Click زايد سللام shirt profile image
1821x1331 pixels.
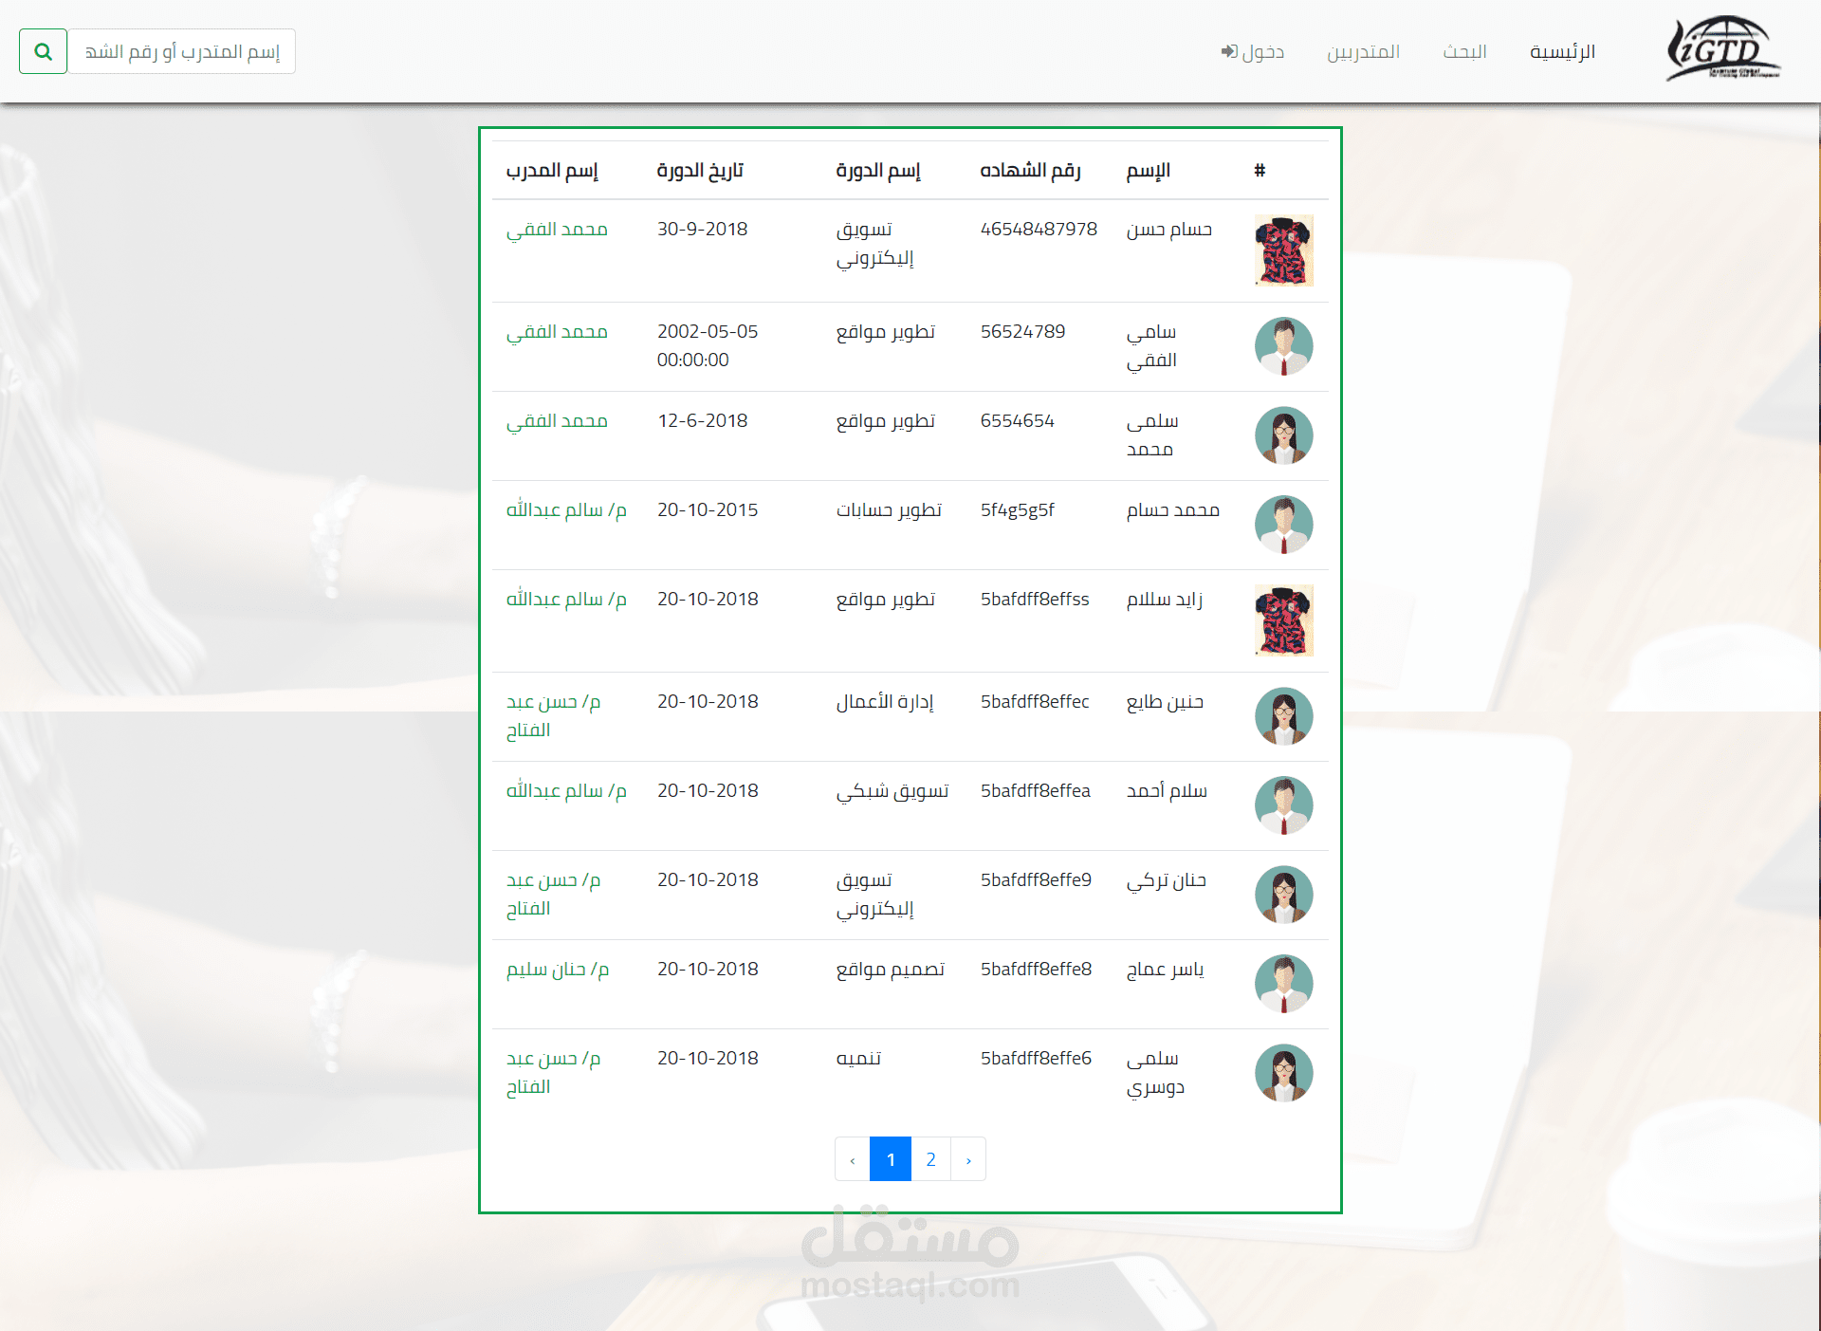pos(1283,620)
